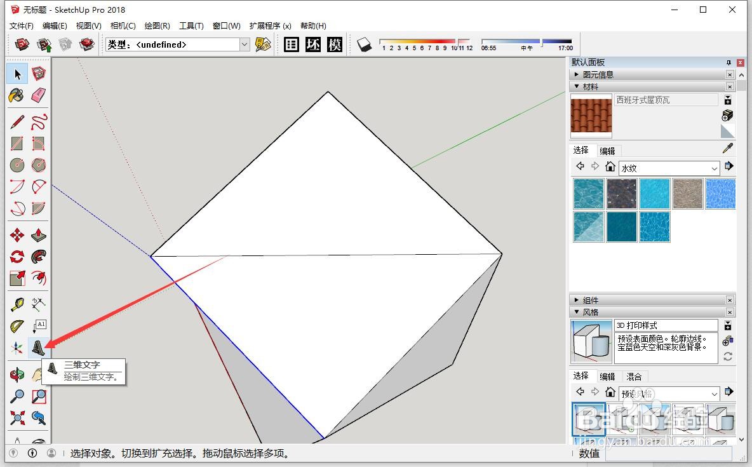Click the home icon in Styles panel
The height and width of the screenshot is (467, 752).
[610, 391]
